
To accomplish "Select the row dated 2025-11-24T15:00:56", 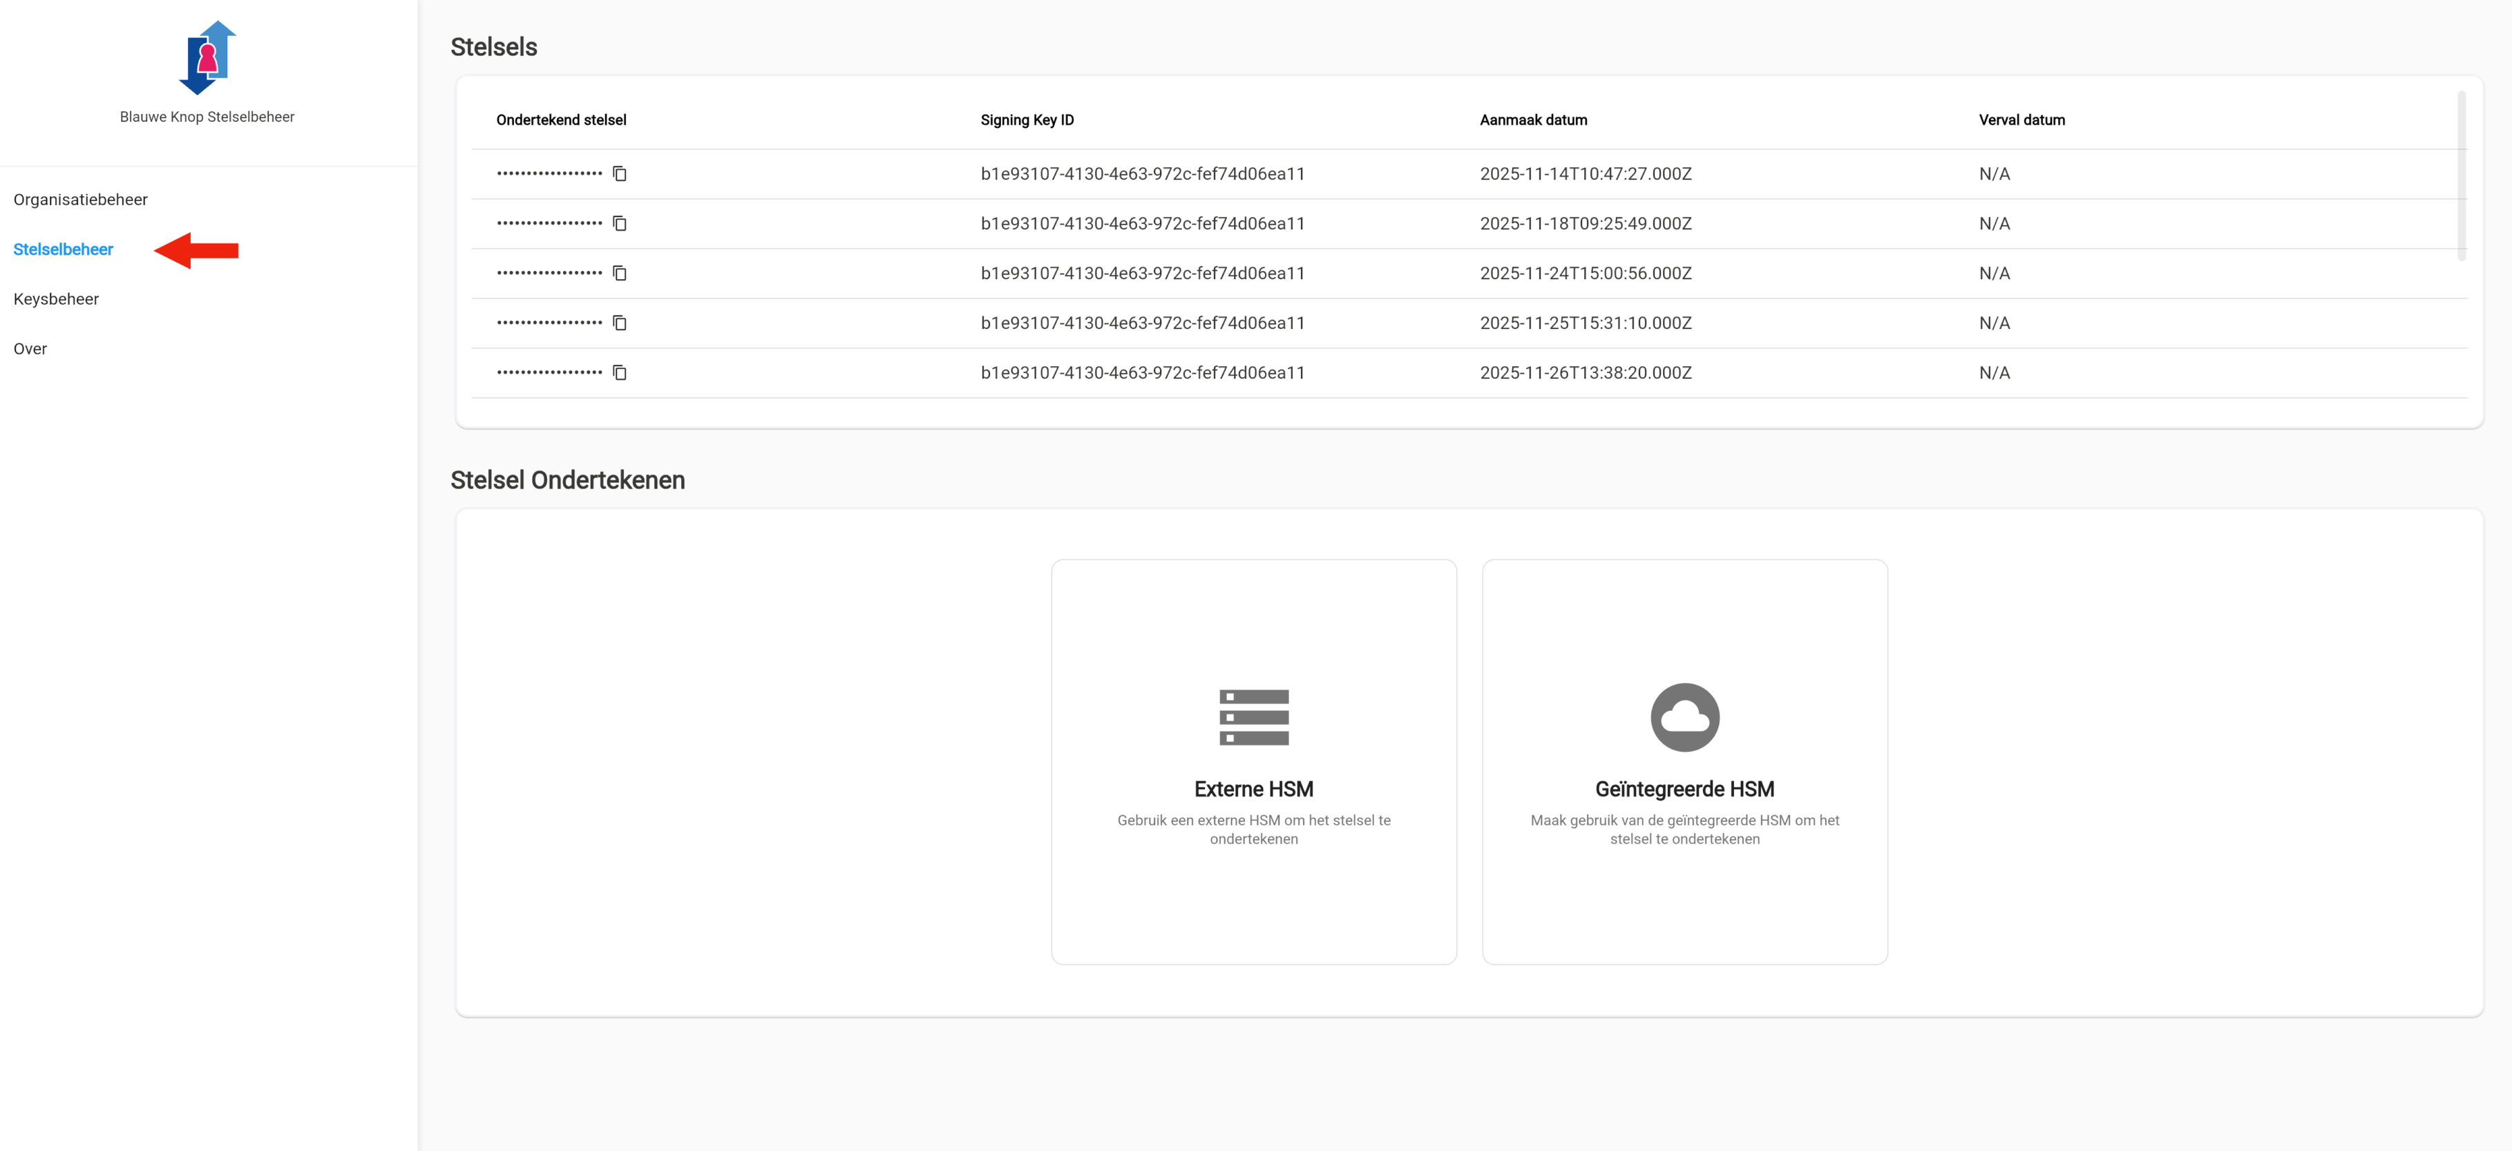I will 1585,273.
